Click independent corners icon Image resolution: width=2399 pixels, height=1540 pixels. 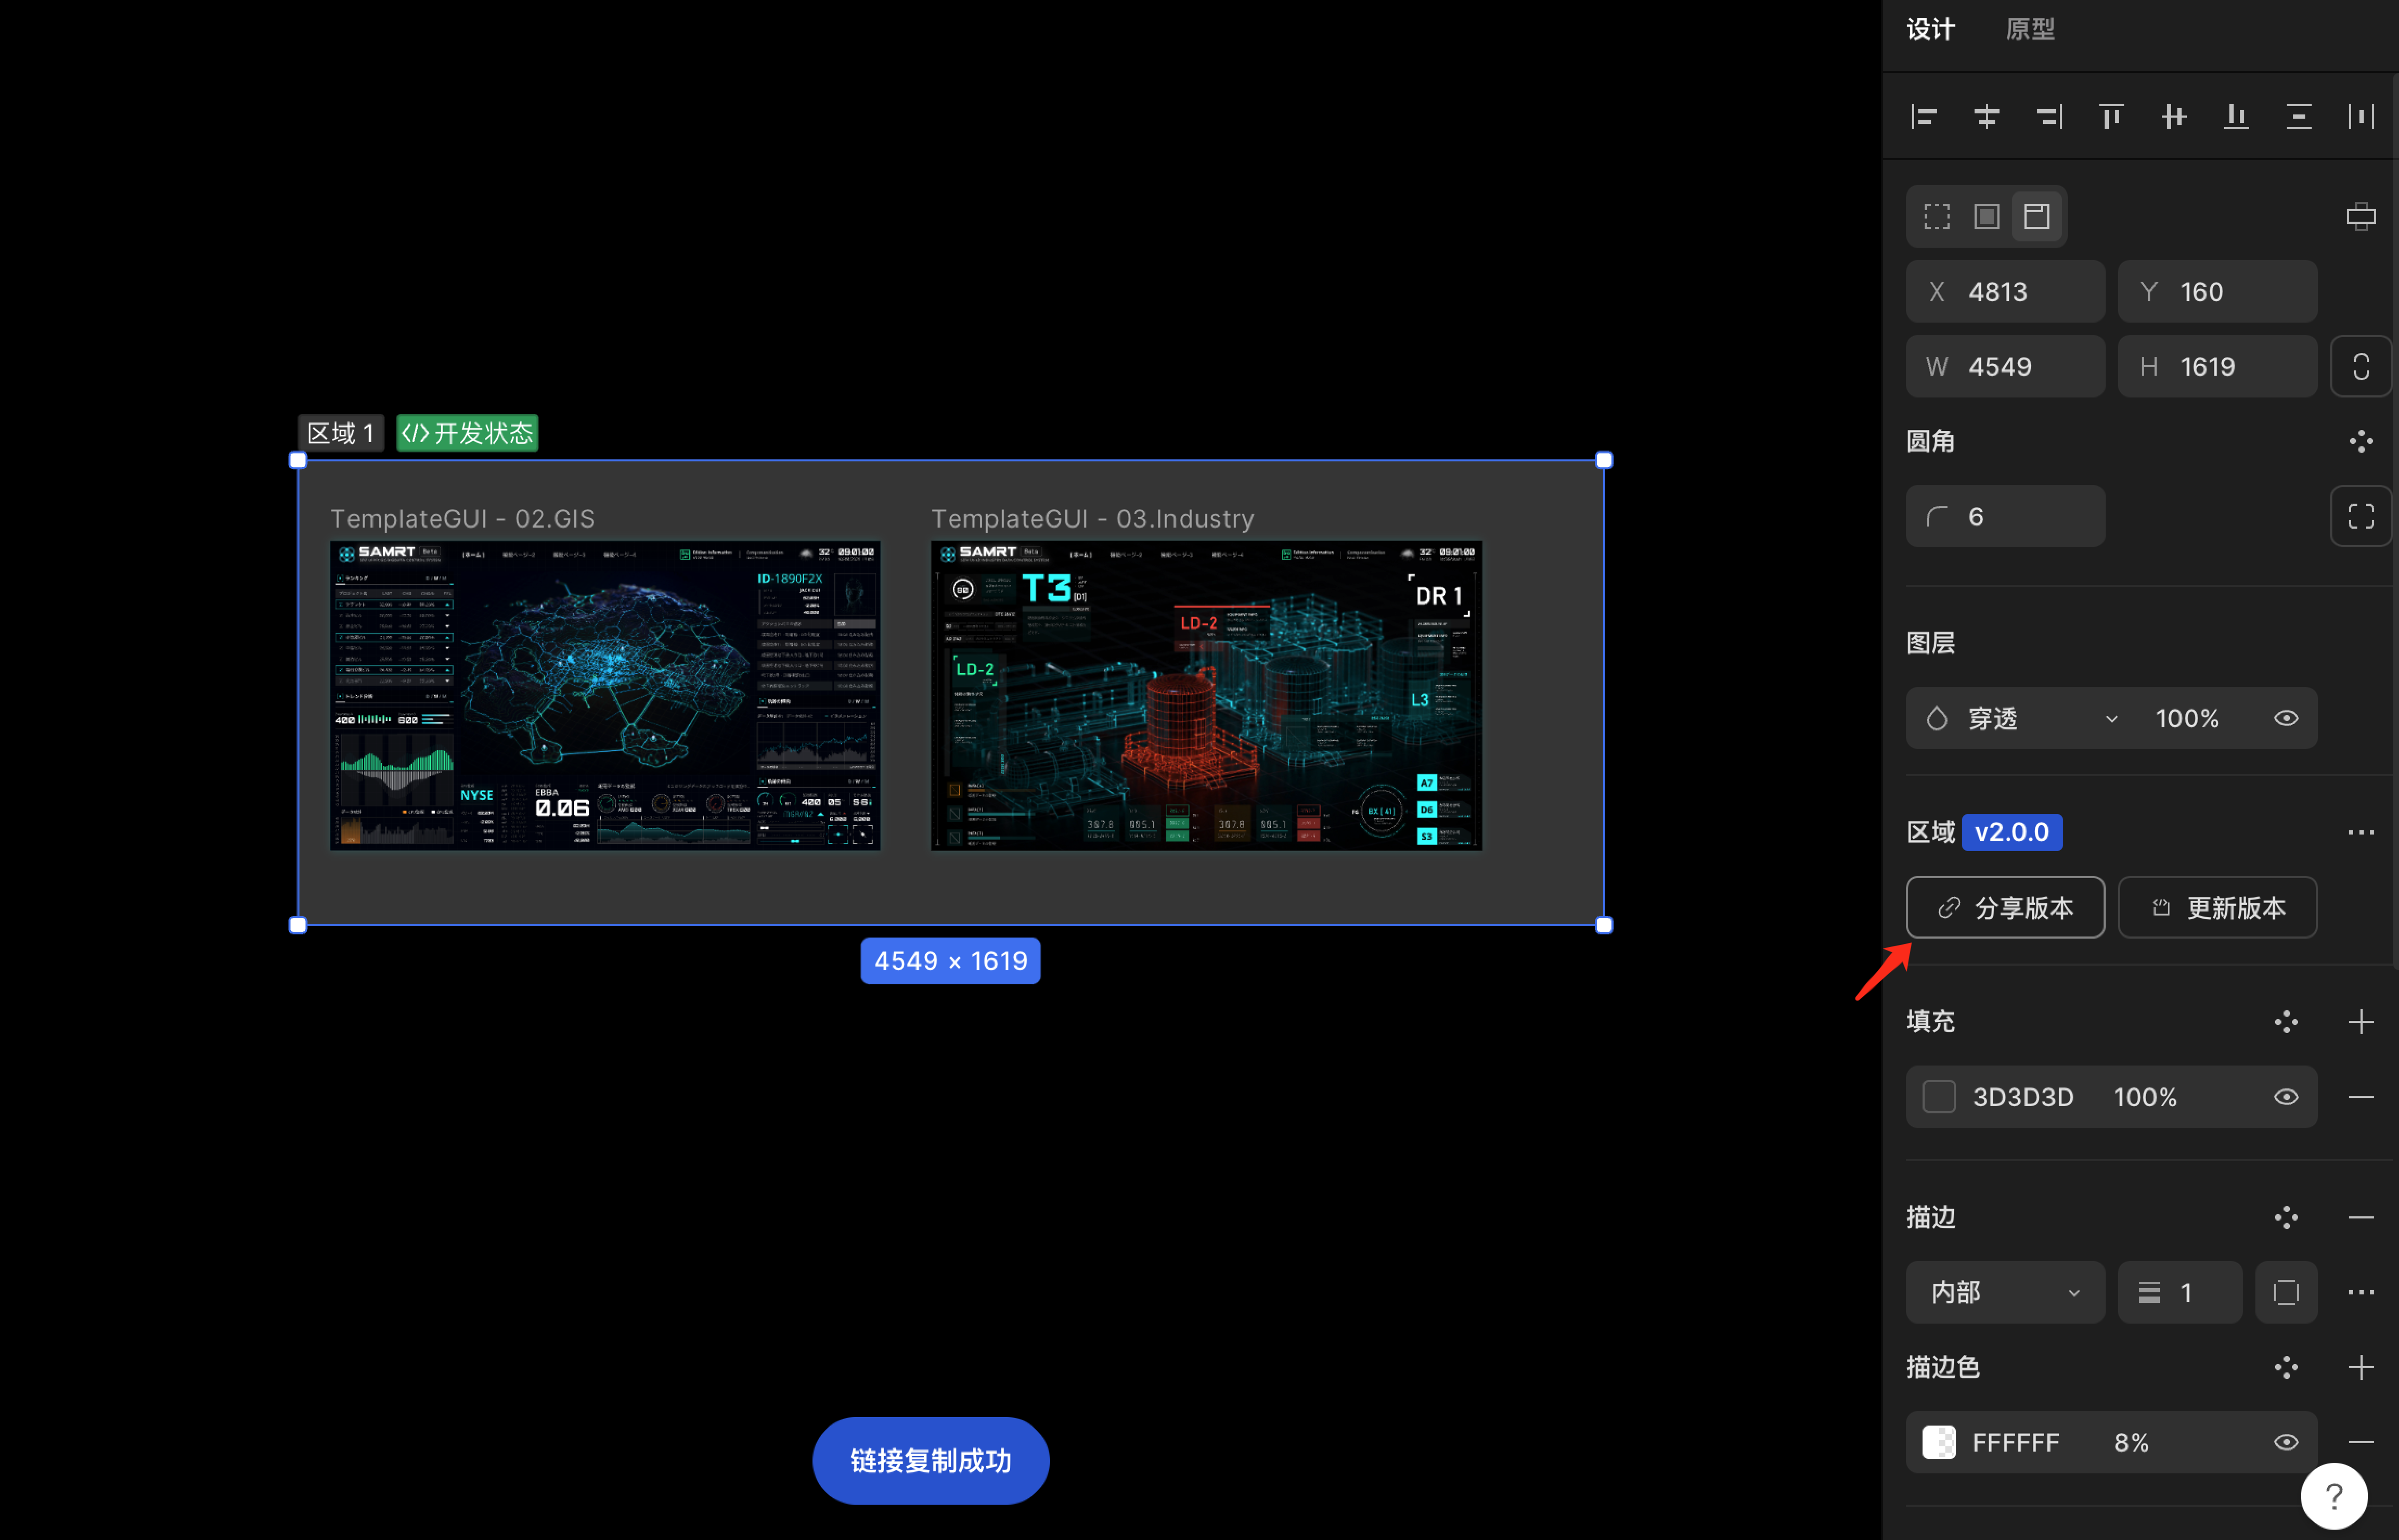point(2361,516)
